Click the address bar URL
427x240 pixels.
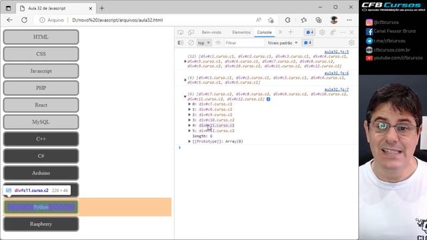click(x=117, y=20)
